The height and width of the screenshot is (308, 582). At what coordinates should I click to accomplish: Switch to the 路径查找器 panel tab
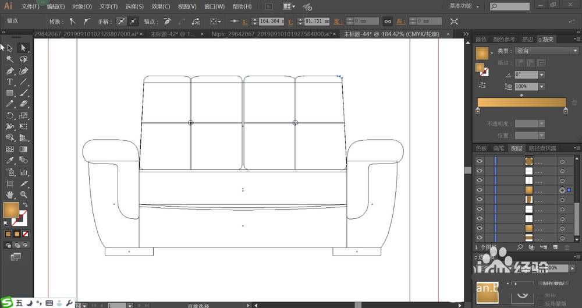pyautogui.click(x=542, y=148)
